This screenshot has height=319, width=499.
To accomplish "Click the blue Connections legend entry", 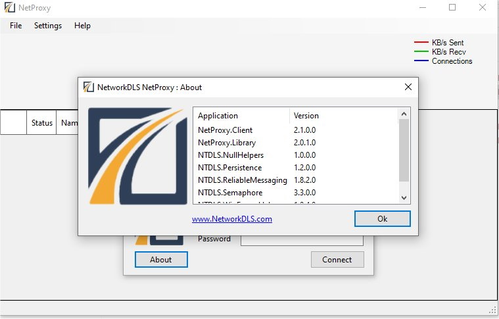I will click(x=443, y=61).
